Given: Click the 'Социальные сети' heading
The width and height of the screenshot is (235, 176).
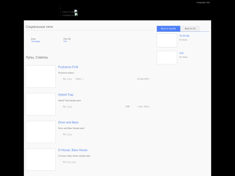Looking at the screenshot, I should (39, 27).
